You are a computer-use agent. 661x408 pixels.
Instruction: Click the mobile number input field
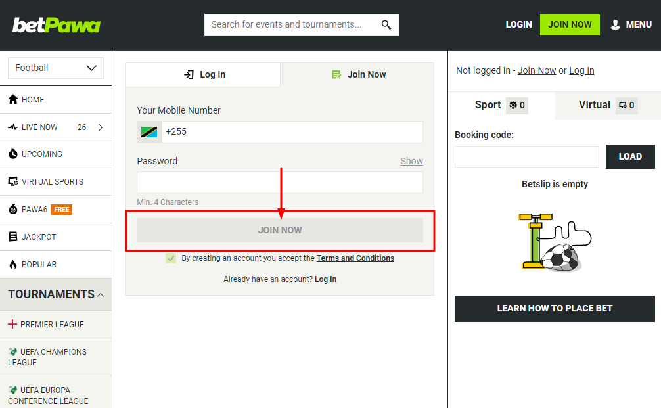click(x=292, y=132)
